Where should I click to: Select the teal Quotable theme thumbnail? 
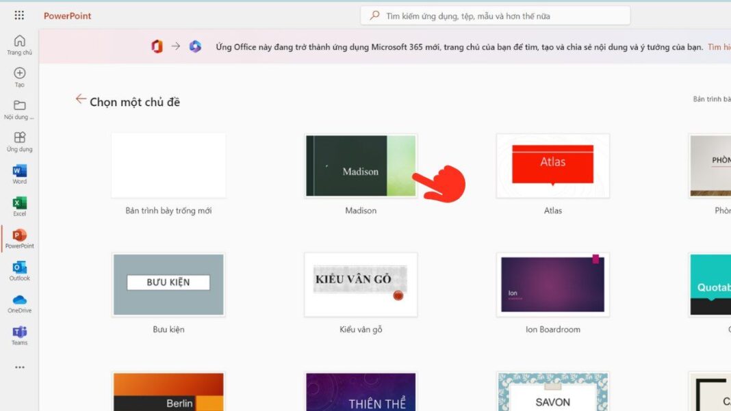710,284
